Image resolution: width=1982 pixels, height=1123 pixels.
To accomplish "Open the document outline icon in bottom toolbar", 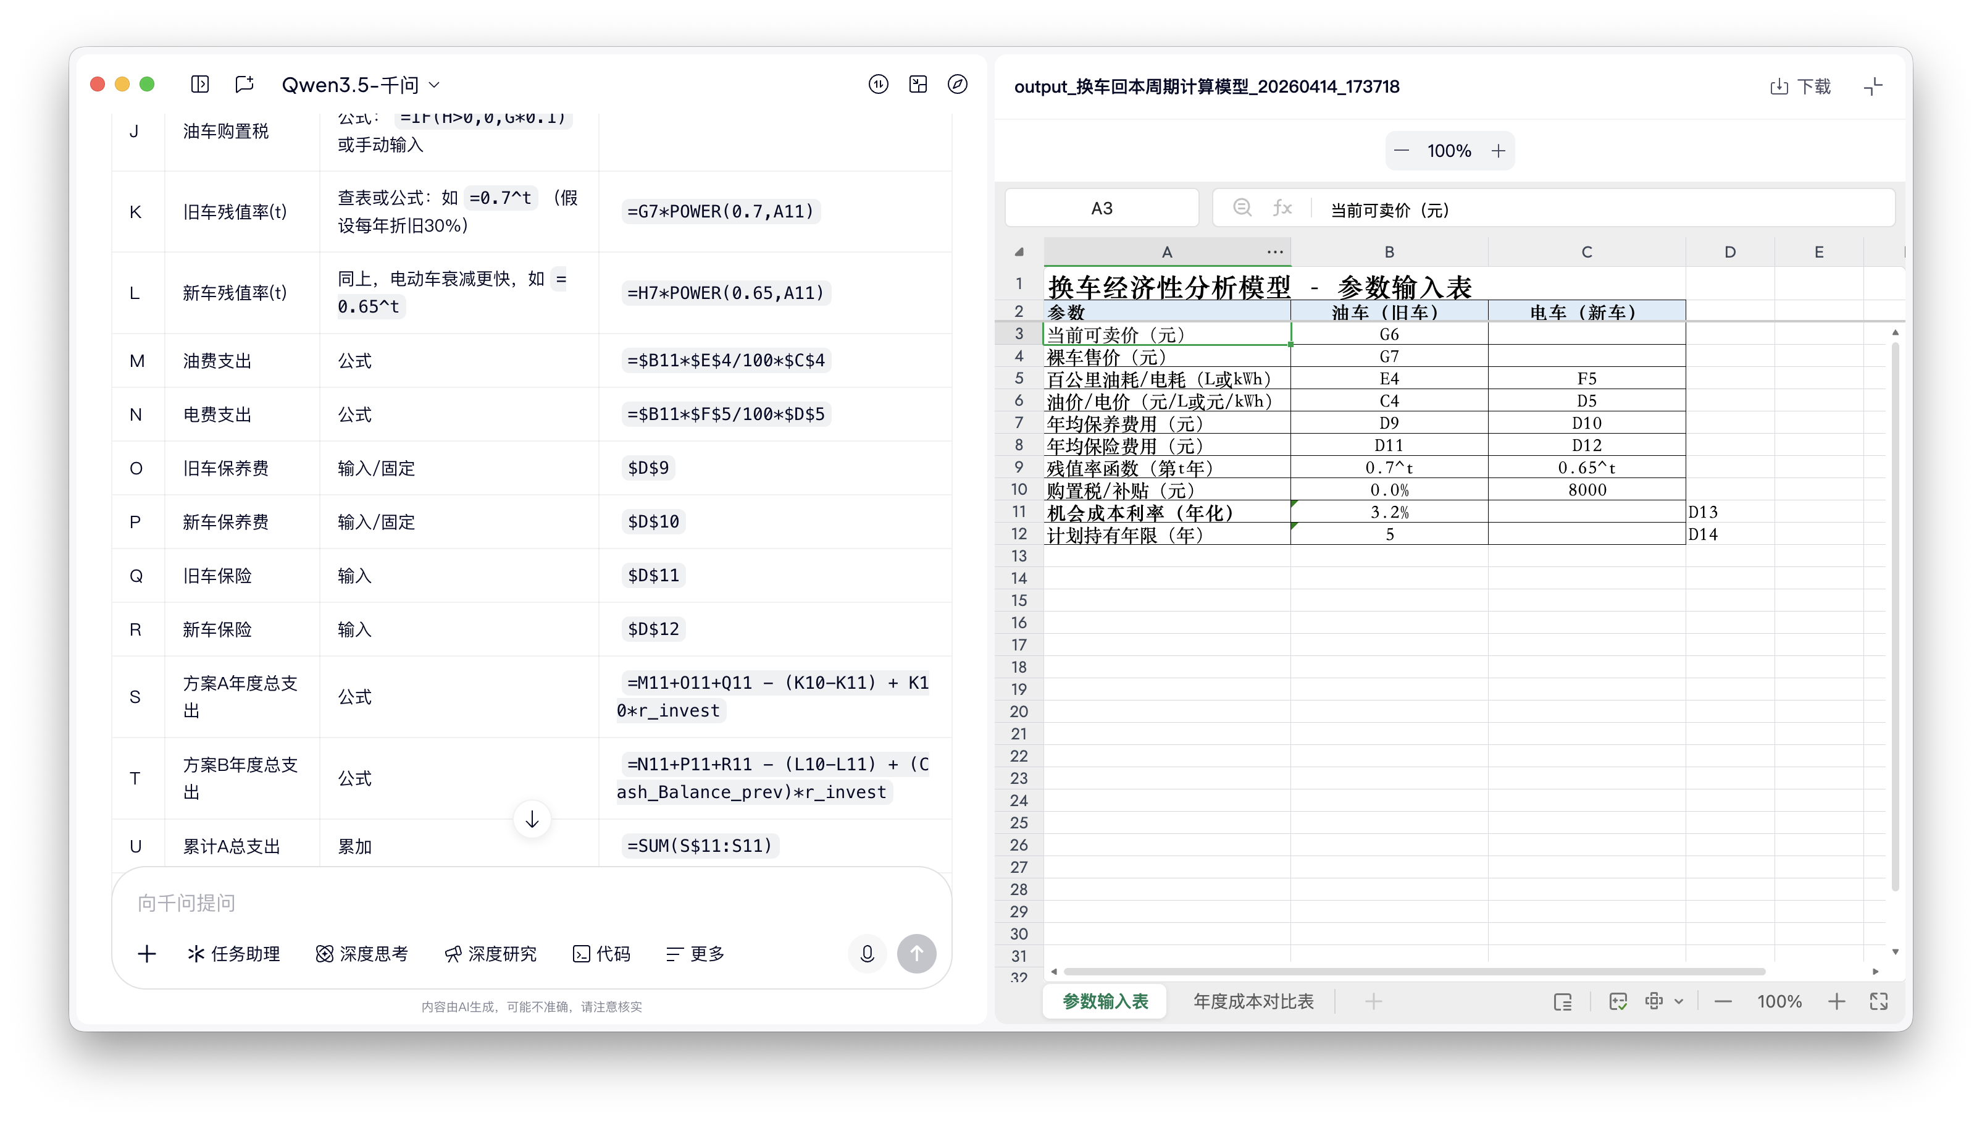I will (x=1564, y=1001).
